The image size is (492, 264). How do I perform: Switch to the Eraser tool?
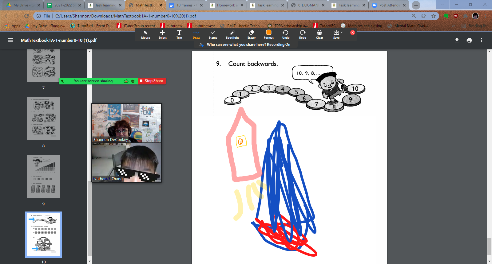click(x=252, y=34)
